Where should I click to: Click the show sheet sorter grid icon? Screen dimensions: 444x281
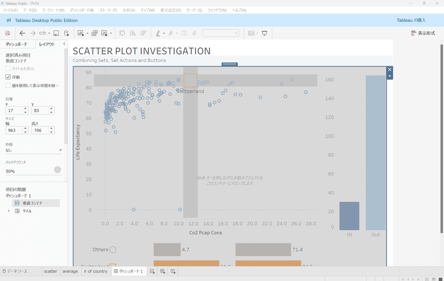coord(427,279)
